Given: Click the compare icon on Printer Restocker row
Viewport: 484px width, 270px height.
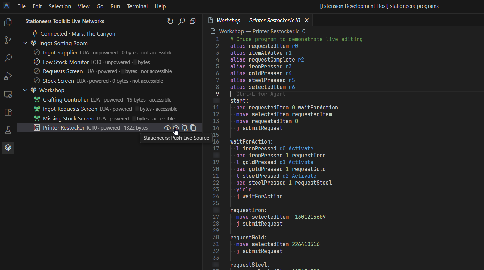Looking at the screenshot, I should (185, 128).
